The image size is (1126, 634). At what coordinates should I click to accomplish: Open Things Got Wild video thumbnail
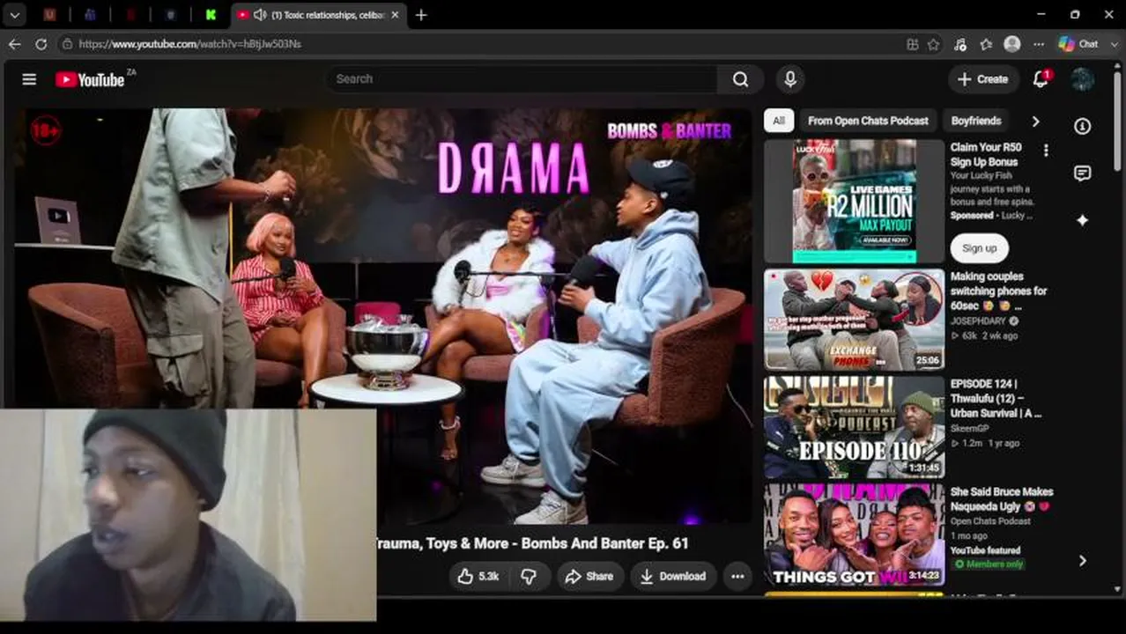[854, 534]
